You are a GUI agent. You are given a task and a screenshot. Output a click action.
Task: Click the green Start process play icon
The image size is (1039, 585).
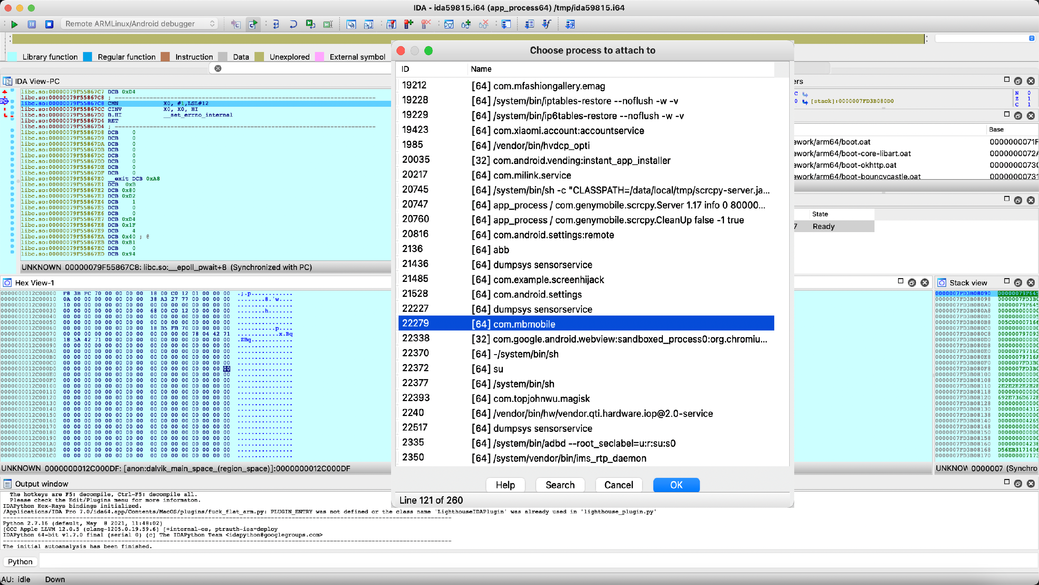click(15, 24)
